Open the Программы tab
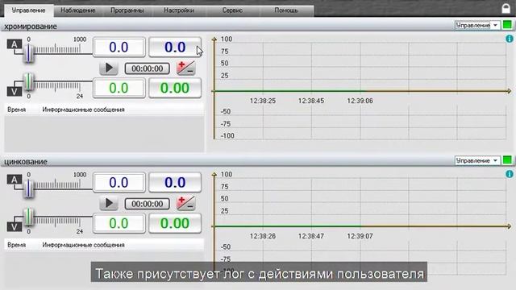Screen dimensions: 516x290 (127, 10)
